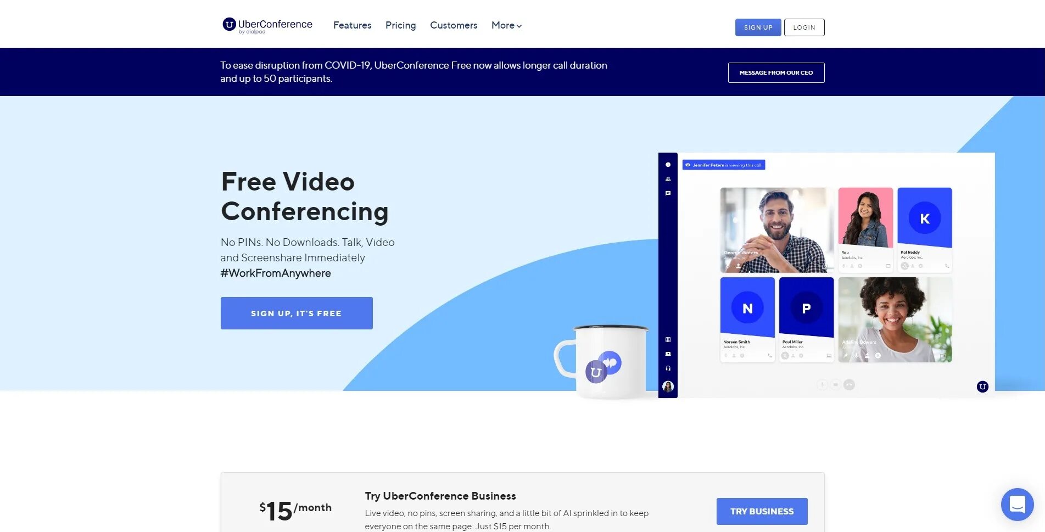Click the grid view icon in sidebar
This screenshot has height=532, width=1045.
[x=668, y=340]
